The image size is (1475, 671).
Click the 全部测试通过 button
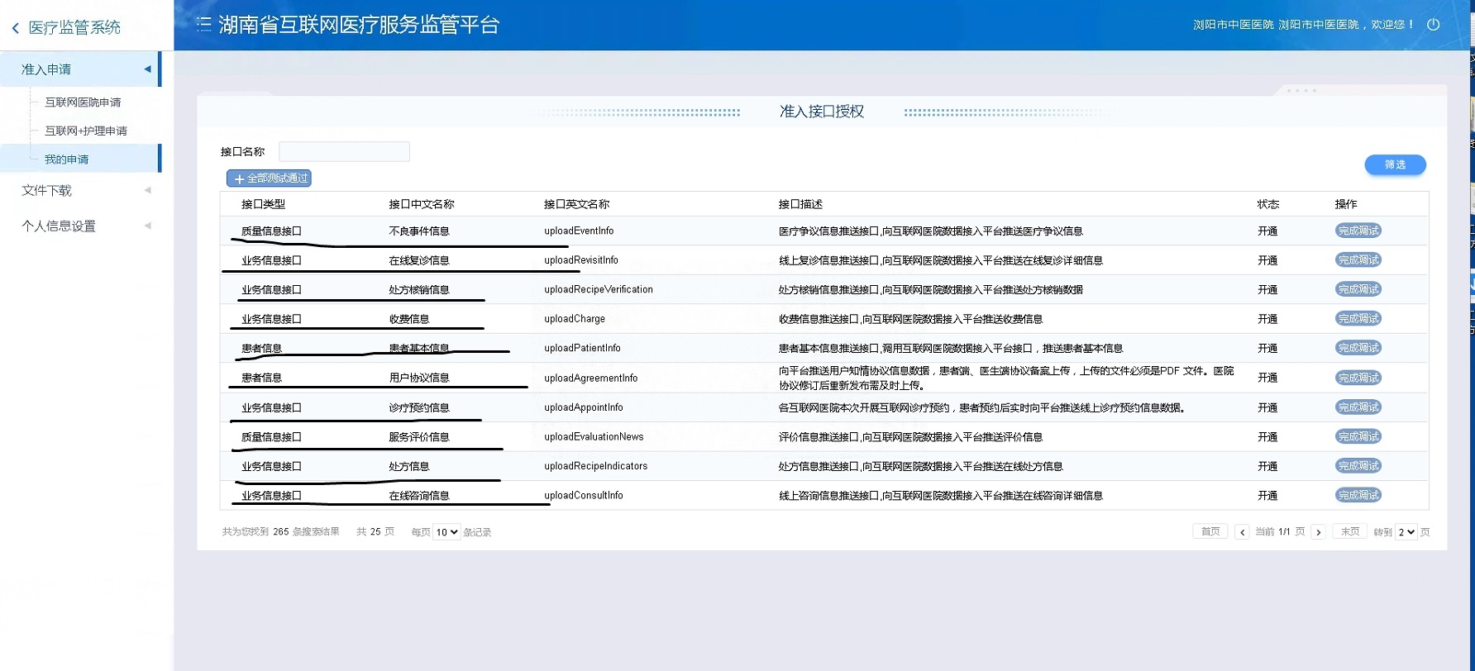270,178
